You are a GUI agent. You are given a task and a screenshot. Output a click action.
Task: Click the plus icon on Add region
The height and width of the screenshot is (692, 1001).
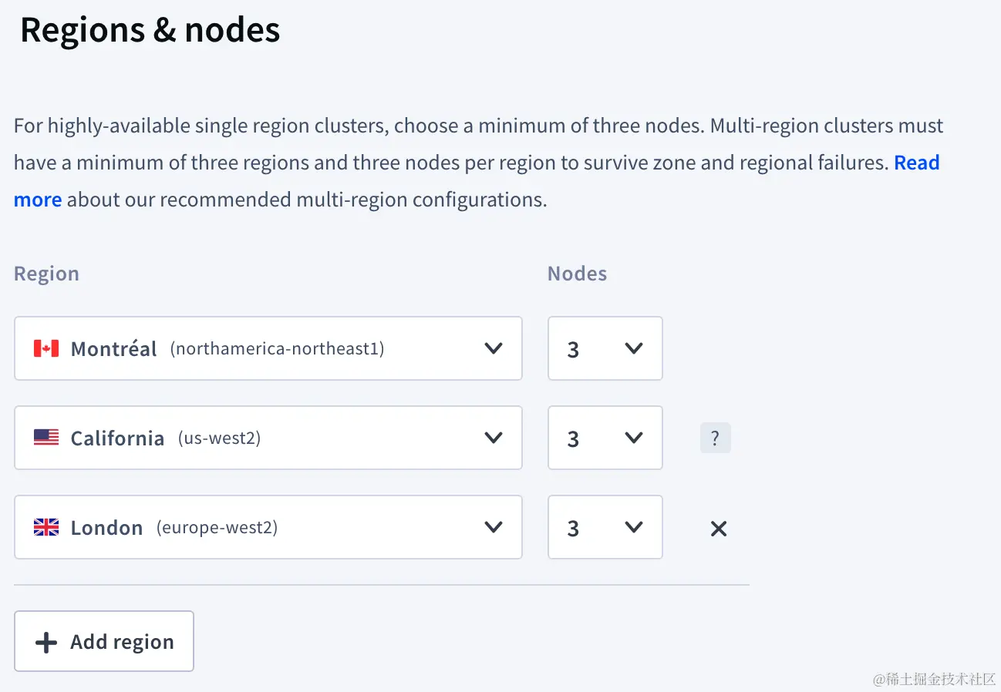click(45, 641)
